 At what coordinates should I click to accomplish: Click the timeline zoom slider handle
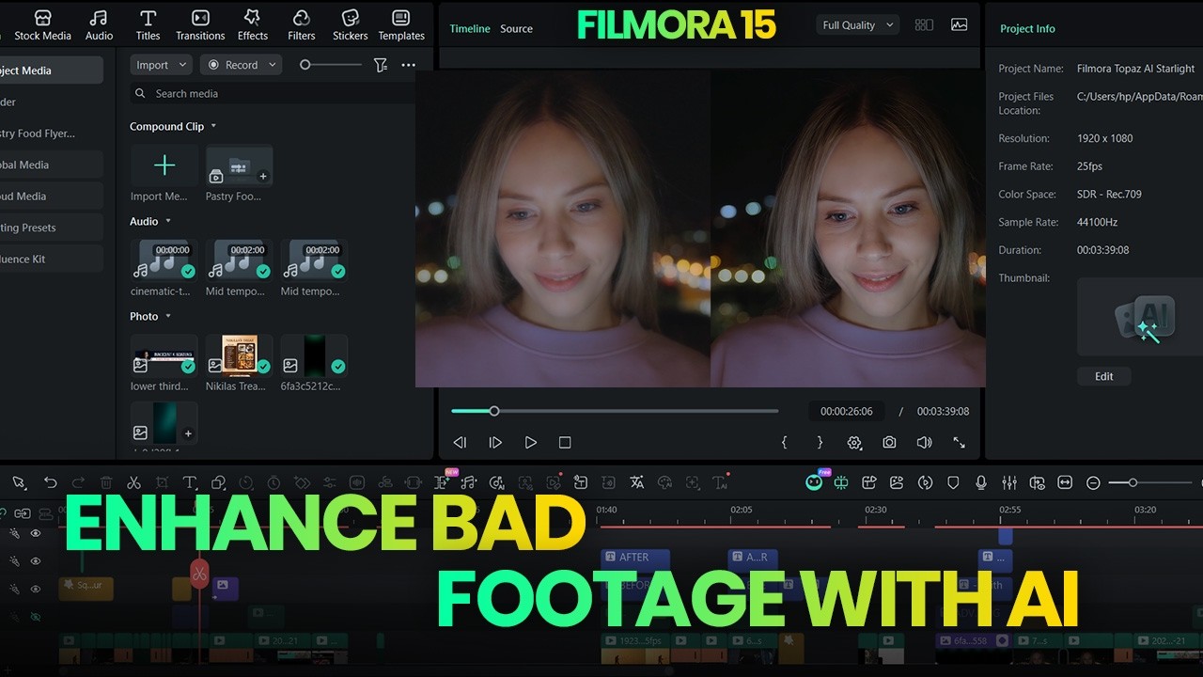(1133, 482)
